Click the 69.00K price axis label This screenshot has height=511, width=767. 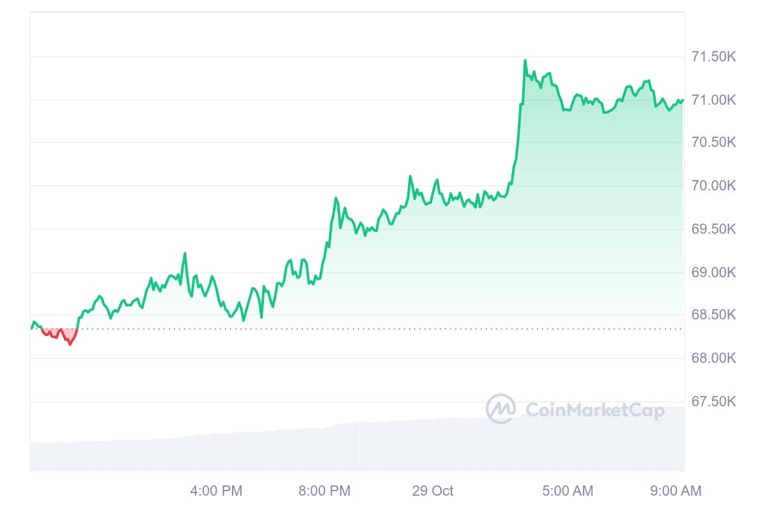[714, 272]
